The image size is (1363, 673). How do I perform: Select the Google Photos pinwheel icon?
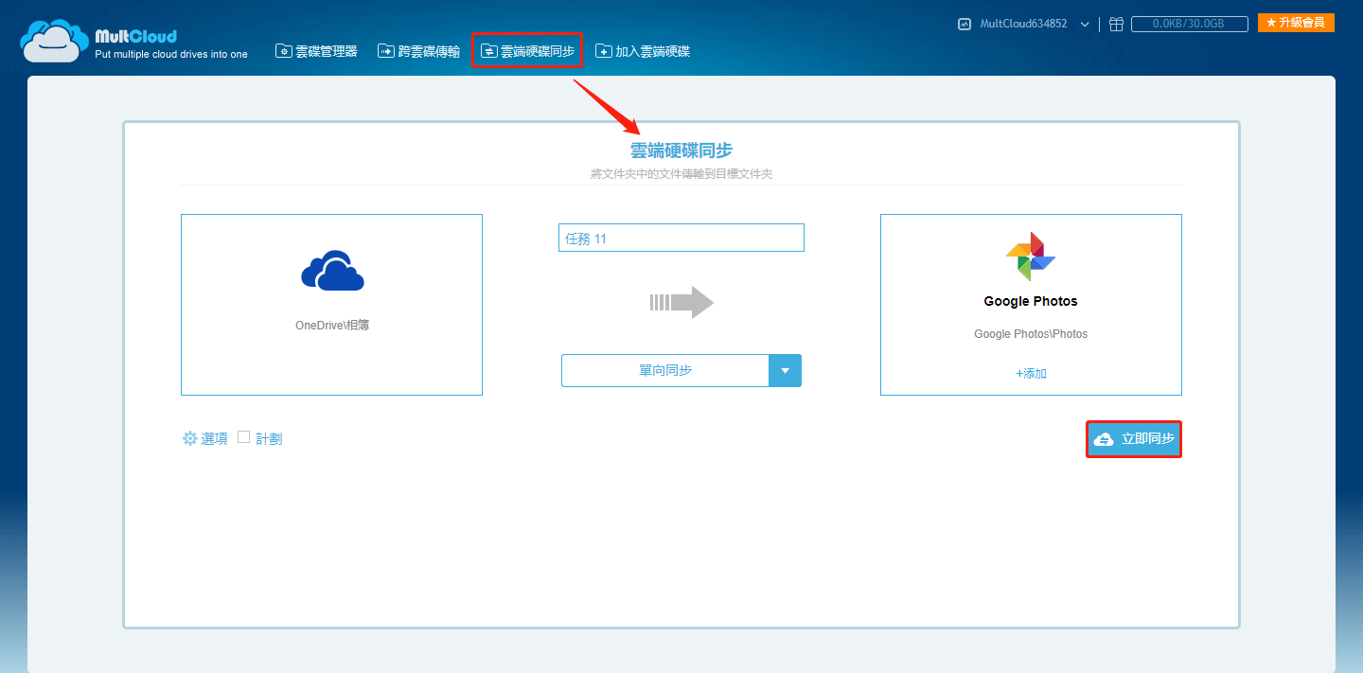(1031, 257)
